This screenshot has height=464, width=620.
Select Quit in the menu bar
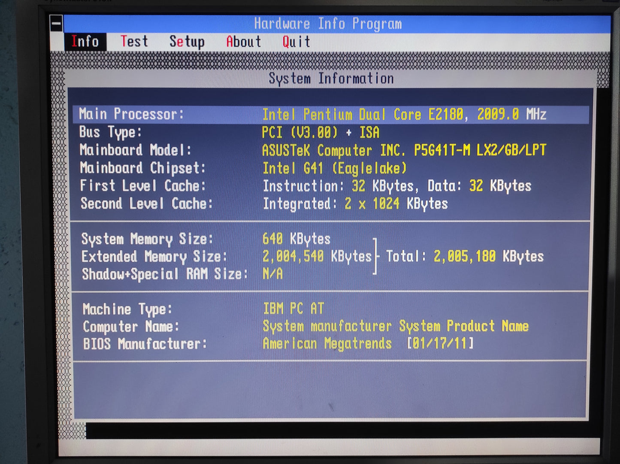pyautogui.click(x=296, y=42)
